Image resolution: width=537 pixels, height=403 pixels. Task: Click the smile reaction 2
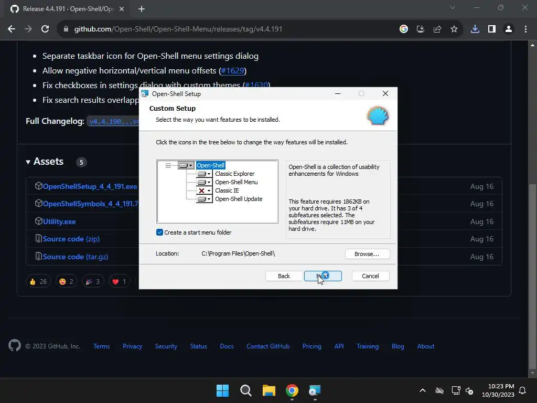click(66, 282)
